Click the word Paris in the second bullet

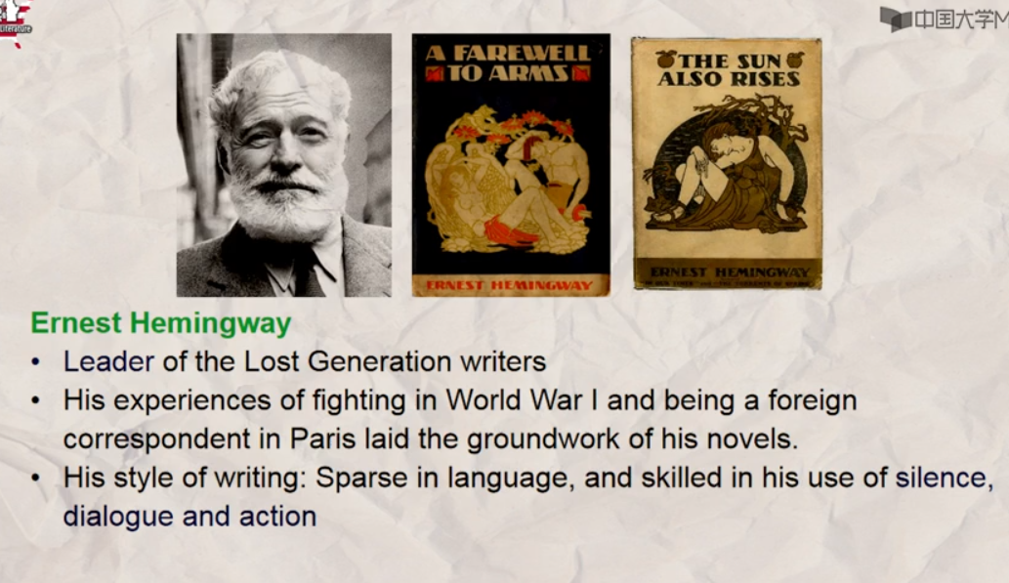tap(322, 439)
